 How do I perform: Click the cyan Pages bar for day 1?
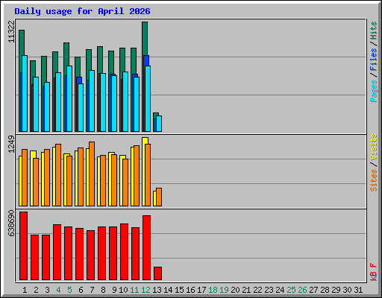point(25,93)
